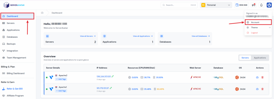Add Tags to Apache2 server

click(x=61, y=79)
